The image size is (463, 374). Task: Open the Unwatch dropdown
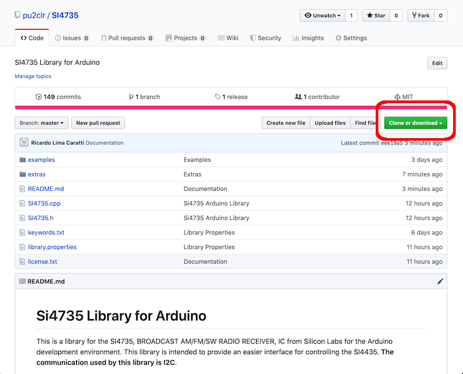[x=323, y=15]
